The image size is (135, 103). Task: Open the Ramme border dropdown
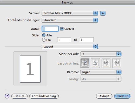101,72
